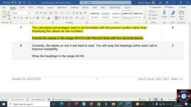Open the Mailings tab
This screenshot has width=191, height=107.
[75, 7]
